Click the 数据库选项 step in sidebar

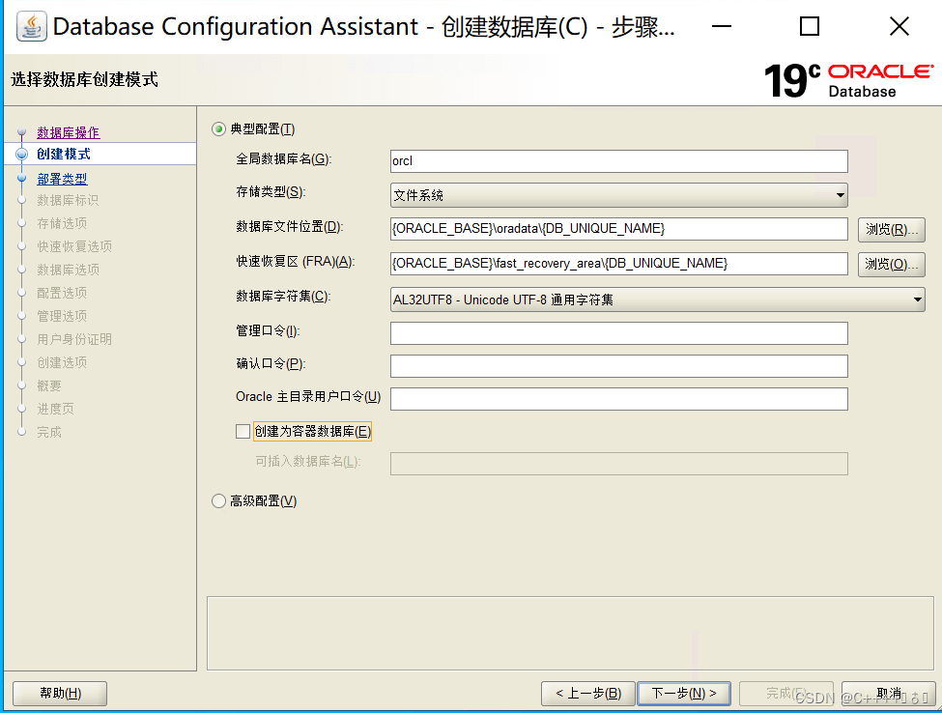click(69, 270)
